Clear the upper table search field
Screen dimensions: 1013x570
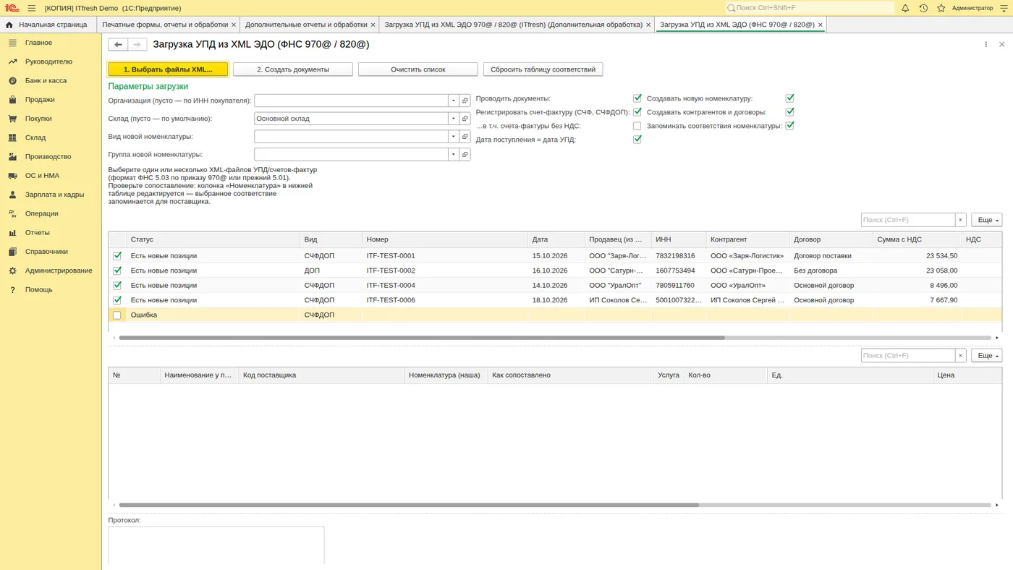(x=961, y=220)
